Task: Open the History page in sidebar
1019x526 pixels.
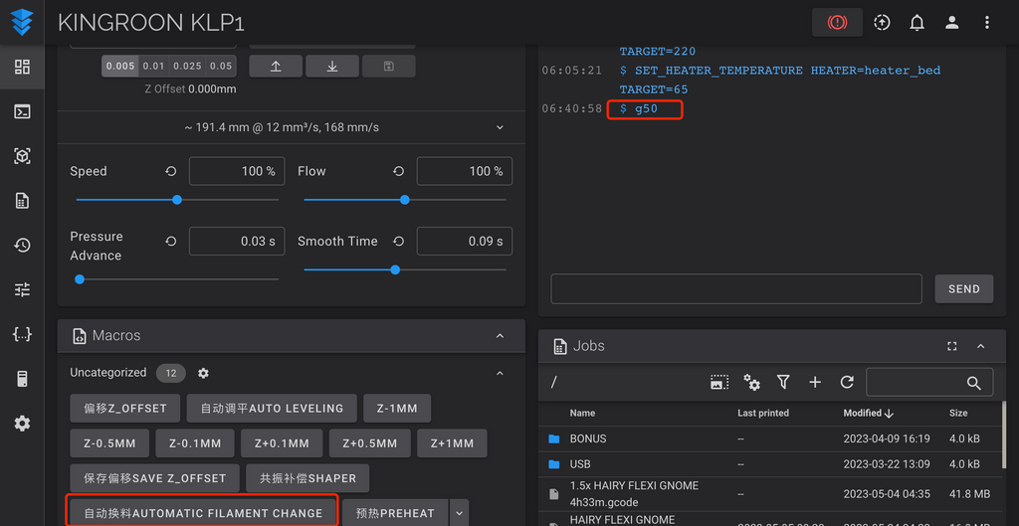Action: pos(22,245)
